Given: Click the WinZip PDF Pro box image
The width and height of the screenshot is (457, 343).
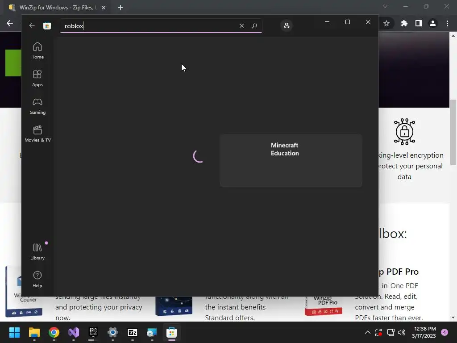Looking at the screenshot, I should (324, 306).
